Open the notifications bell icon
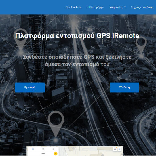The image size is (156, 156). pos(115,149)
